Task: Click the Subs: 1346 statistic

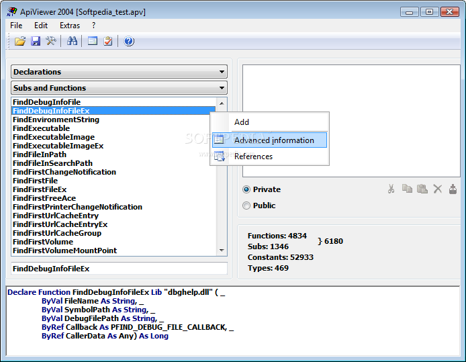Action: coord(268,246)
